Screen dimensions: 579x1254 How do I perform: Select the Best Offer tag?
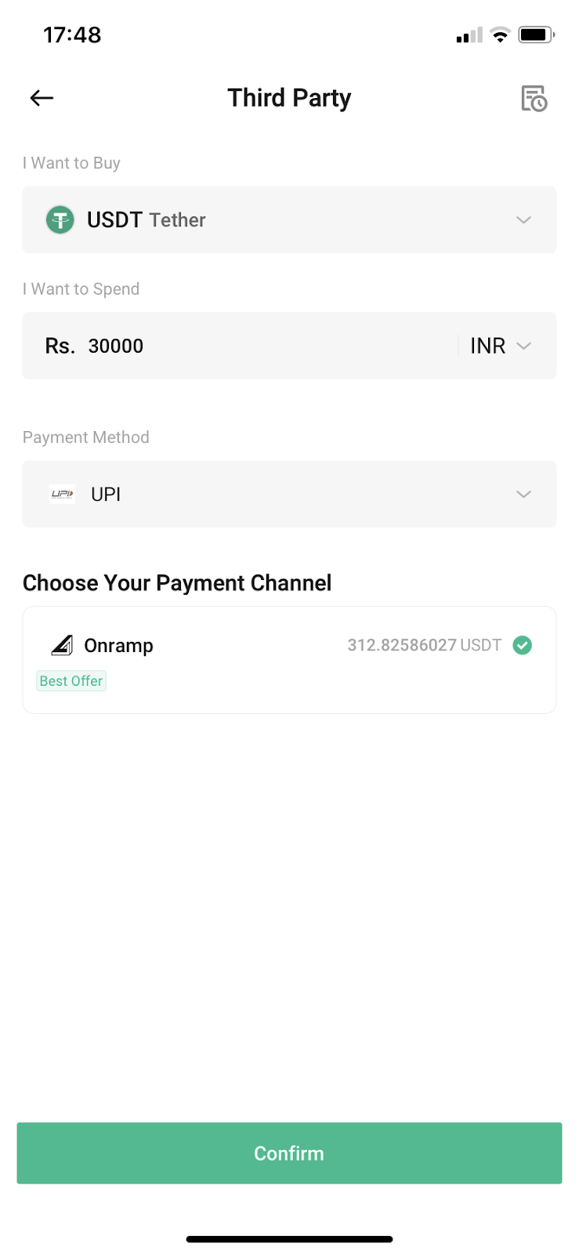point(71,681)
